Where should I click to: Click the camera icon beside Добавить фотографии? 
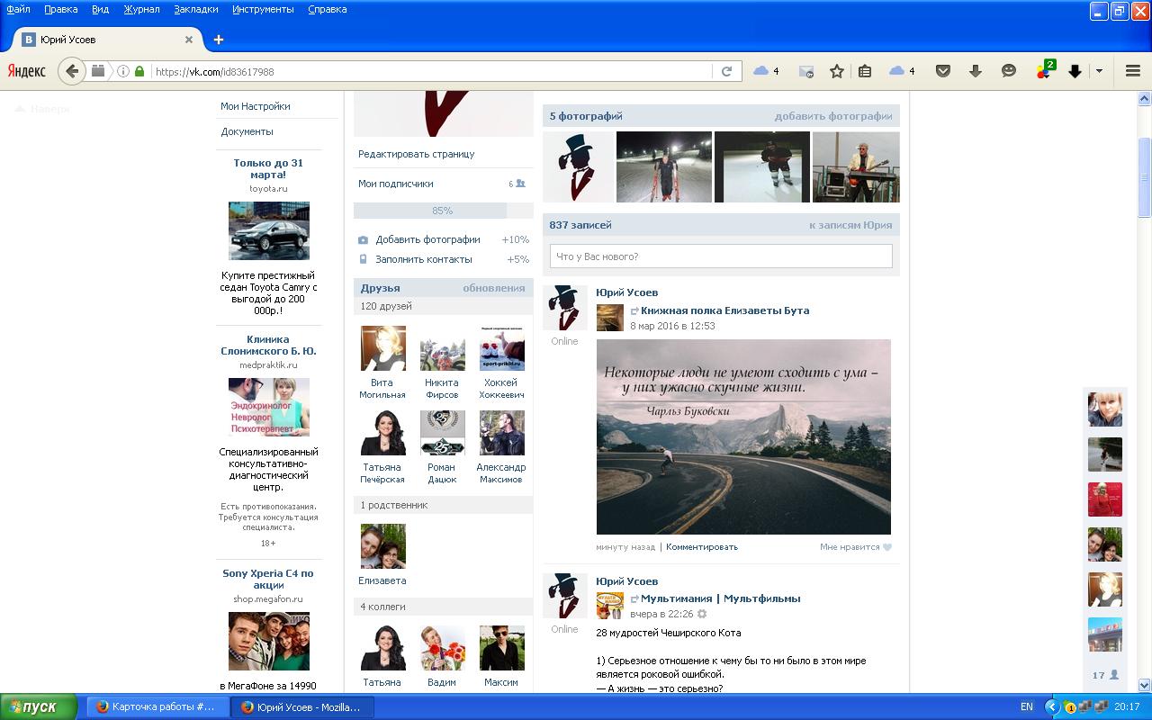point(363,240)
